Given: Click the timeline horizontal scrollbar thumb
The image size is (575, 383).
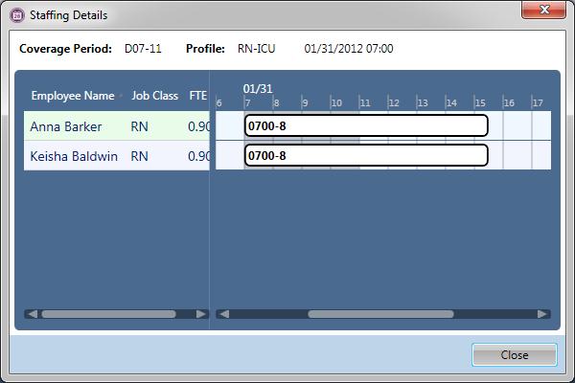Looking at the screenshot, I should 380,313.
